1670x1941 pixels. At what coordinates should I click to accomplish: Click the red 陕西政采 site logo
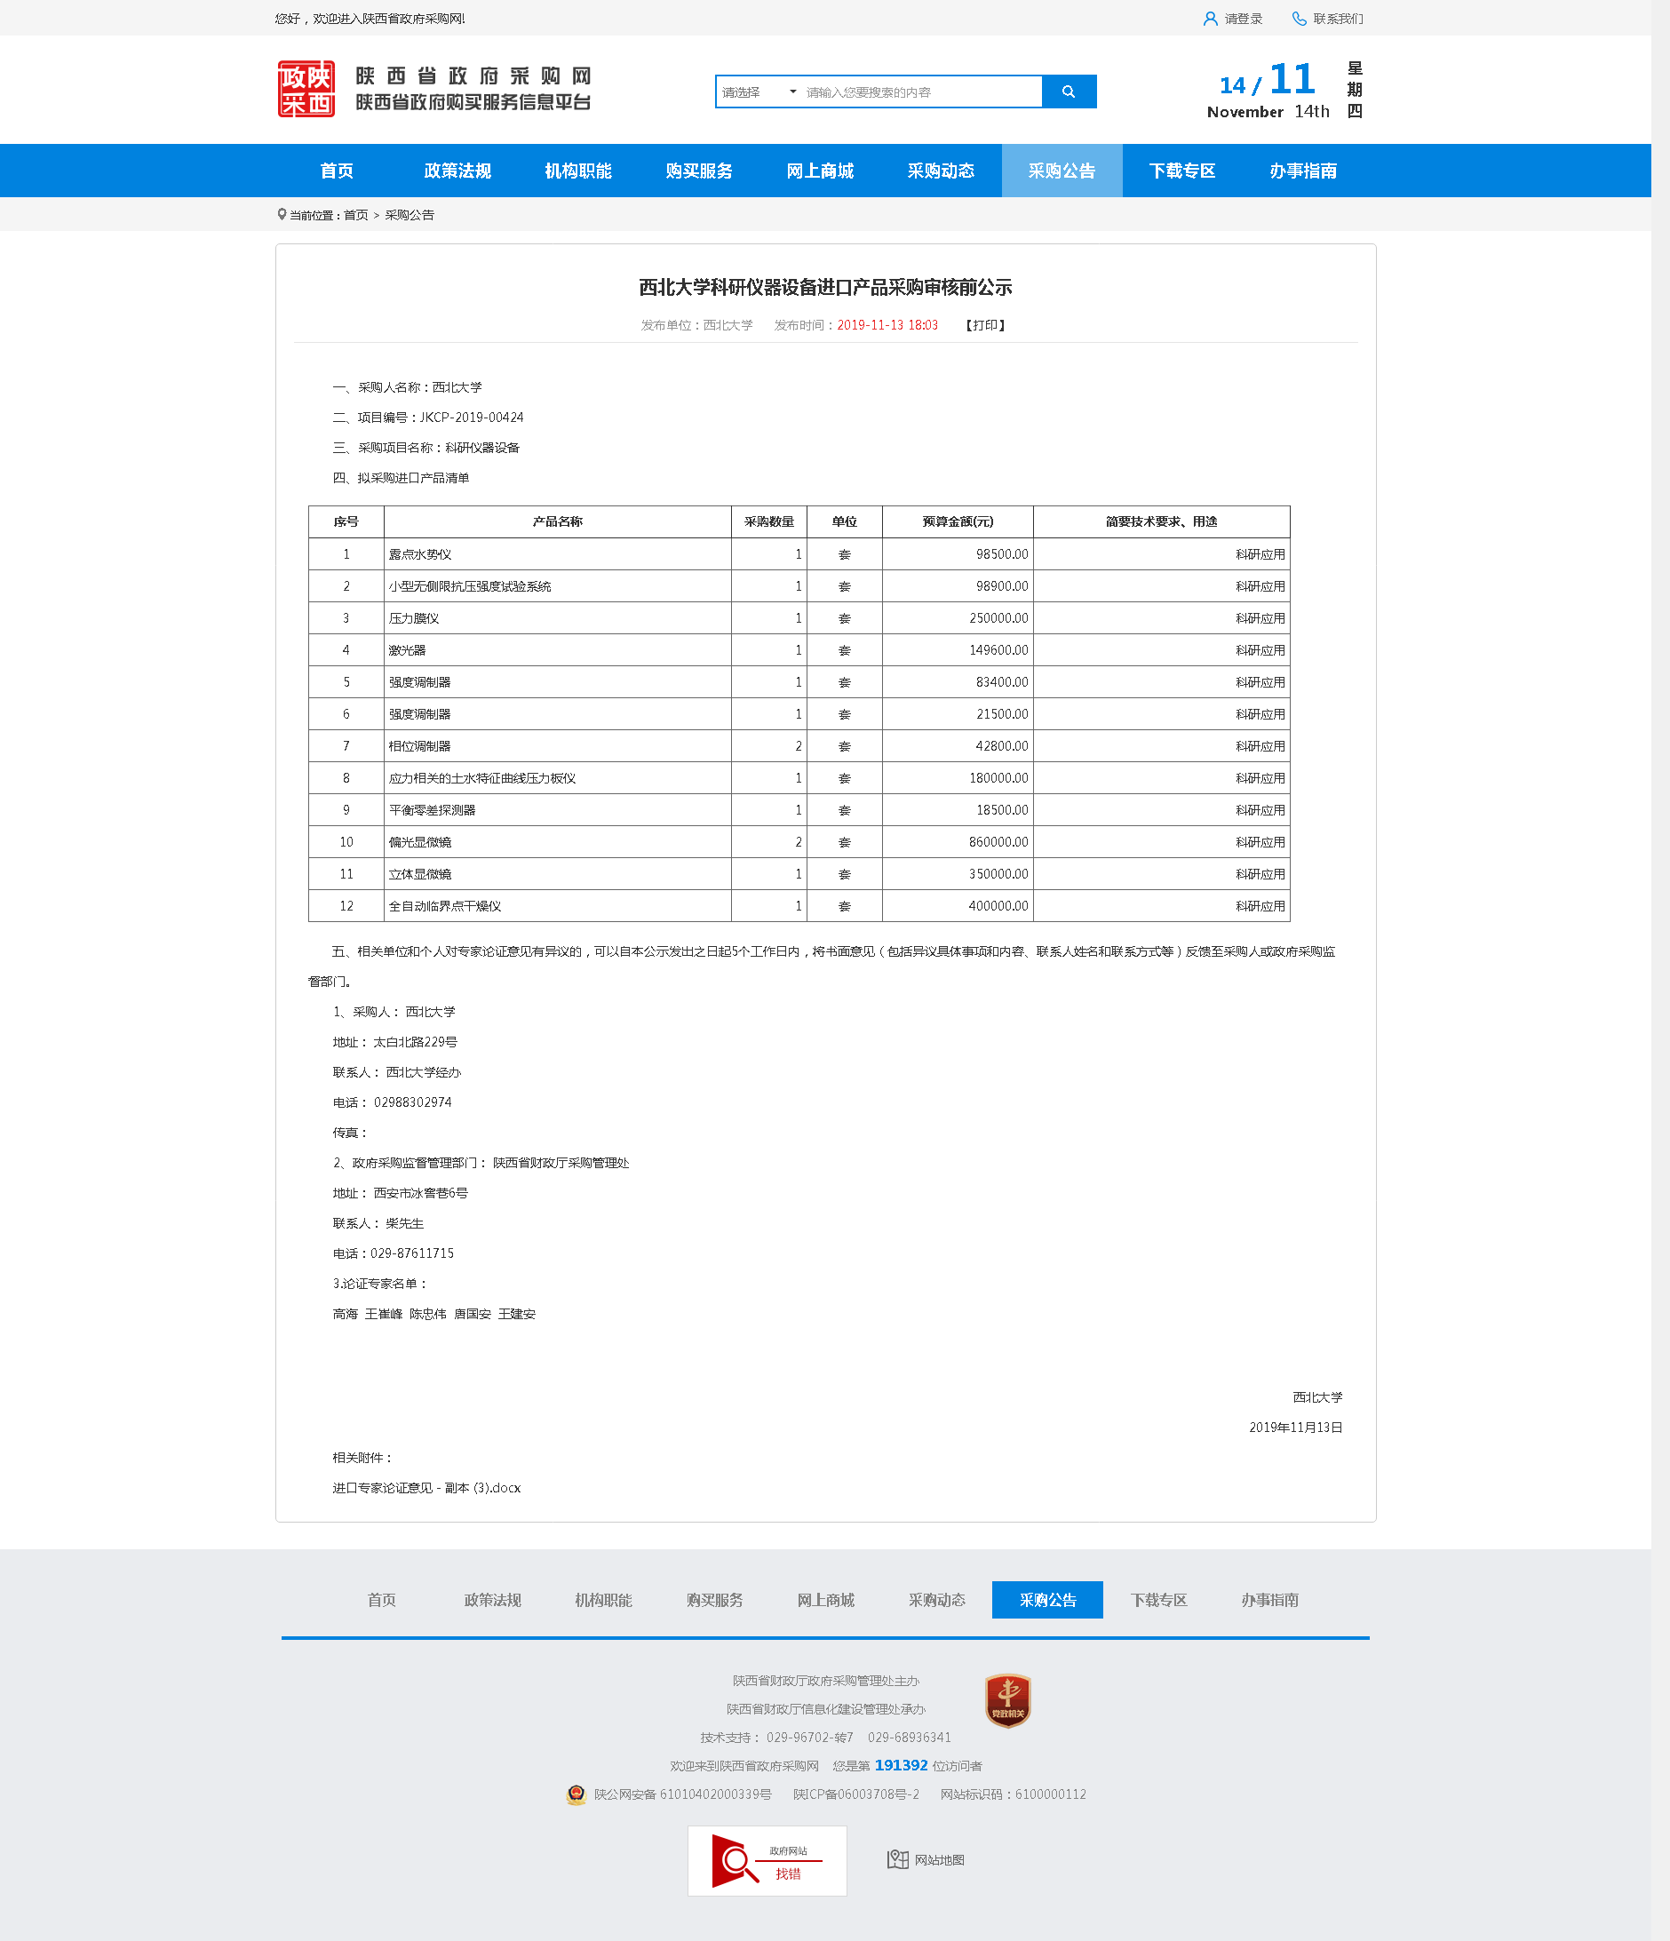(x=306, y=89)
